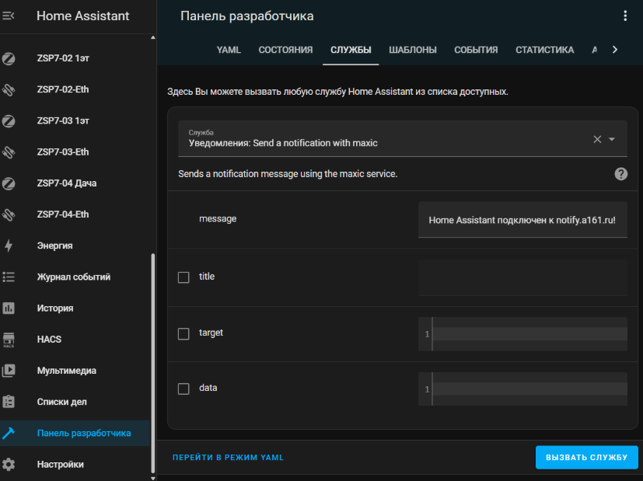
Task: Show more tabs with right chevron
Action: click(615, 50)
